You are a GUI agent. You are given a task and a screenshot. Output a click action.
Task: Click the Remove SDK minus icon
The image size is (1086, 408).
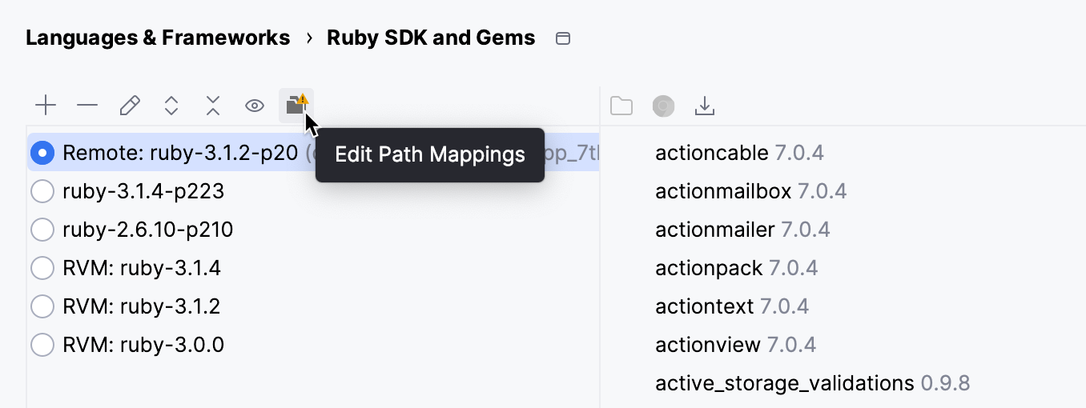(x=87, y=106)
